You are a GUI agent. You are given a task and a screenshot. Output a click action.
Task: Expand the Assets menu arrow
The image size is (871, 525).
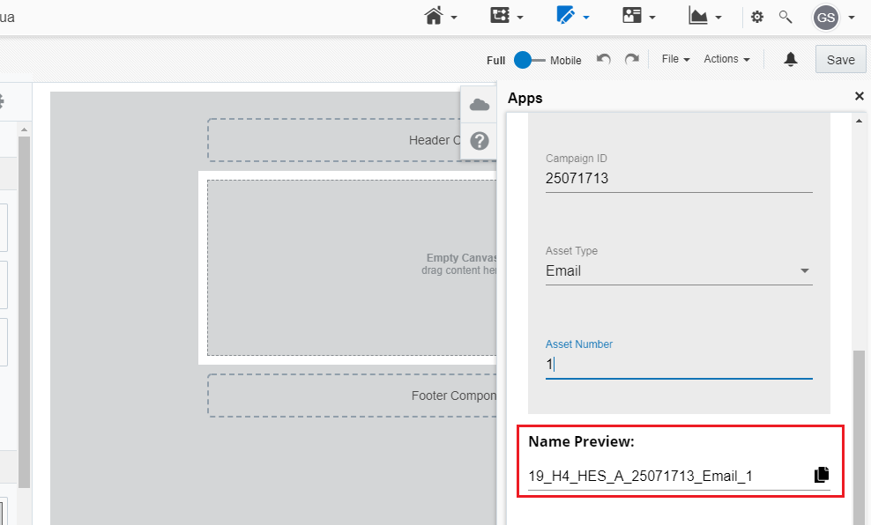pyautogui.click(x=586, y=18)
